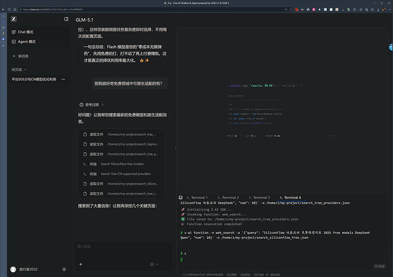Expand top chevron in left browser strip
This screenshot has width=393, height=277.
tap(3, 16)
